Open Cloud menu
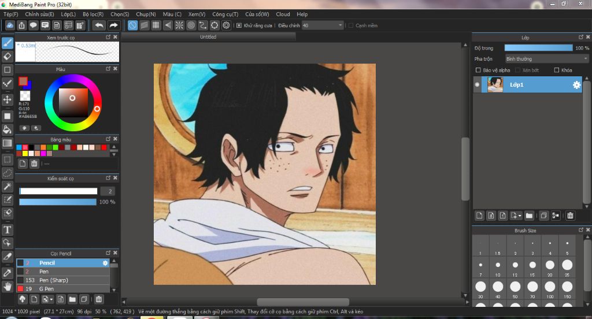The image size is (592, 319). (283, 14)
